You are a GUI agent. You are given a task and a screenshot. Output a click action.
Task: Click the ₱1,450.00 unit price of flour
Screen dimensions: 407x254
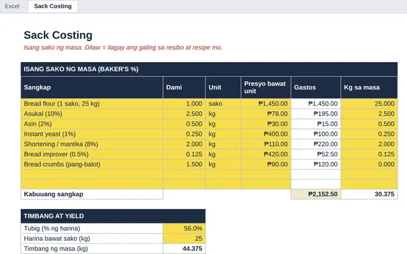click(266, 104)
